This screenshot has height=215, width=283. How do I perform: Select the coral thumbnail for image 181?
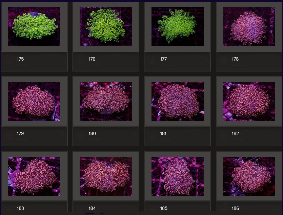[177, 101]
